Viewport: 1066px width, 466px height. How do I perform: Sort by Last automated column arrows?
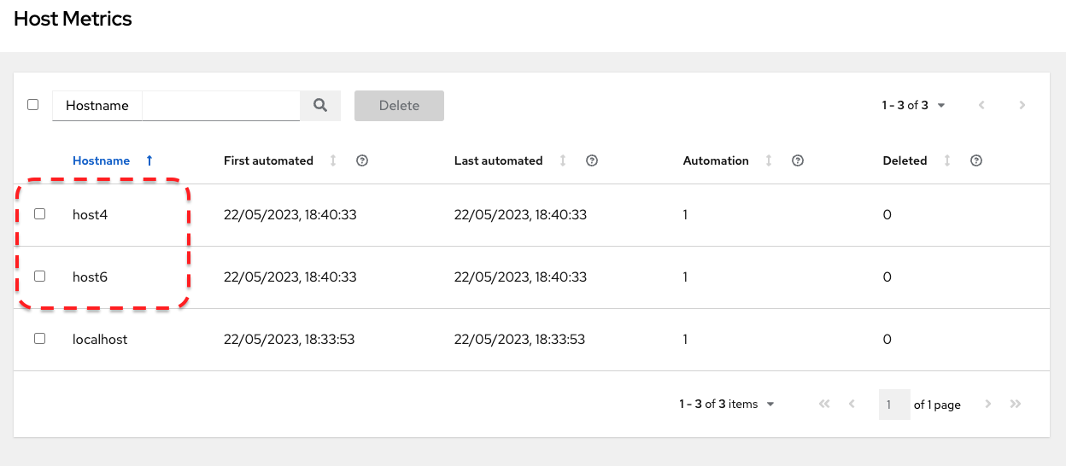(x=562, y=160)
